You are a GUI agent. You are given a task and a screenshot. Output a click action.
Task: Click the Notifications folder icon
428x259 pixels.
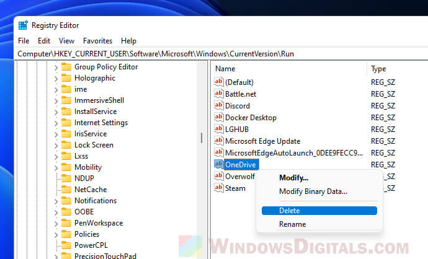(66, 201)
